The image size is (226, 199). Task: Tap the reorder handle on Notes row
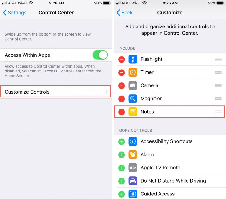(x=218, y=112)
